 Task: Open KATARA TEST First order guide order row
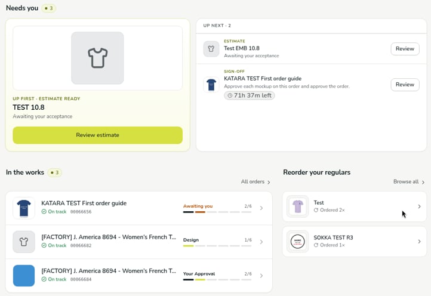139,208
